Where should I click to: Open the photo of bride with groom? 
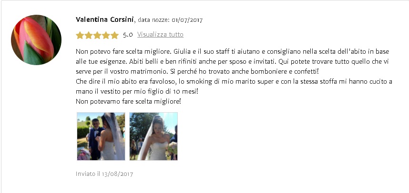pyautogui.click(x=101, y=136)
